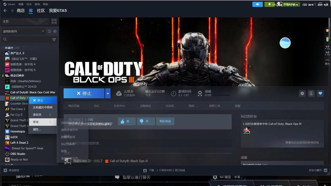Viewport: 331px width, 186px height.
Task: Expand the Add to submenu
Action: click(x=42, y=115)
